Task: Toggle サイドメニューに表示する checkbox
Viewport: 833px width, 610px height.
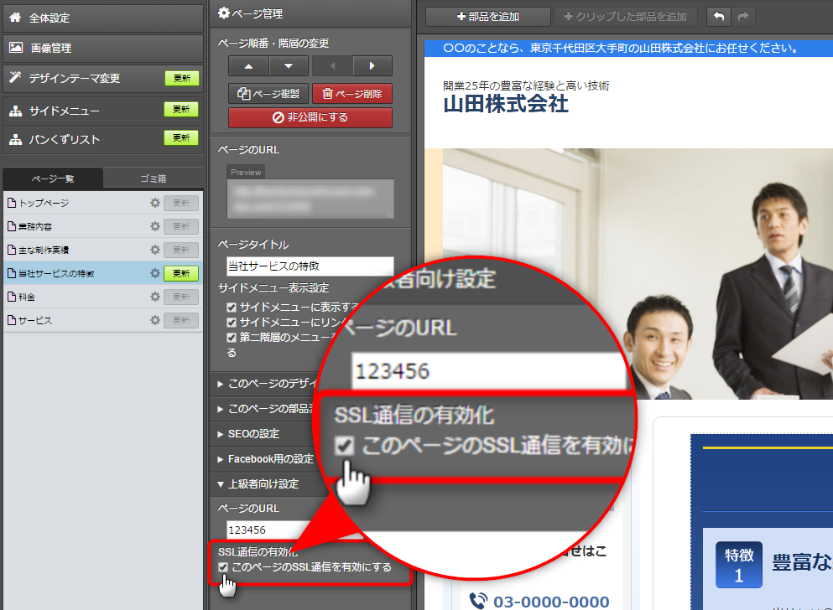Action: [x=232, y=308]
